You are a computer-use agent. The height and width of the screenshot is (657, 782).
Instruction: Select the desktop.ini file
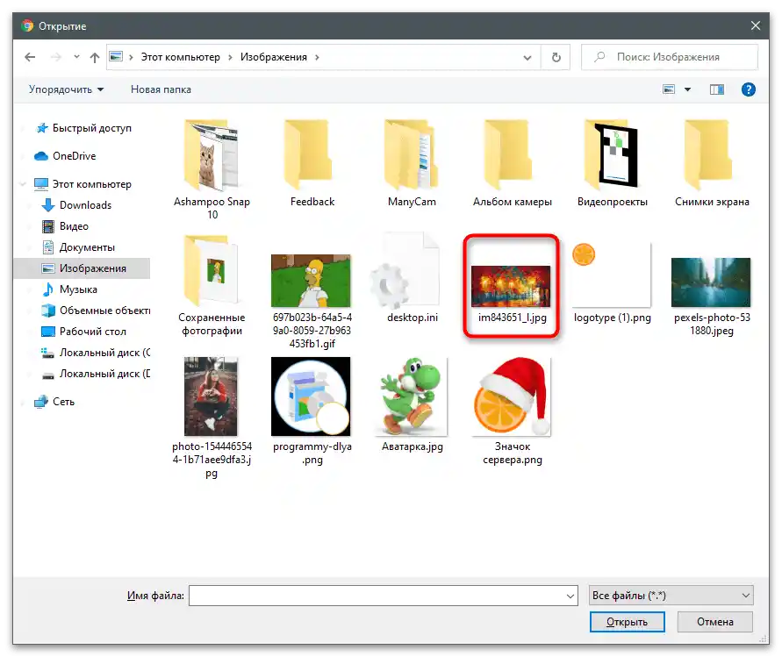click(x=412, y=278)
